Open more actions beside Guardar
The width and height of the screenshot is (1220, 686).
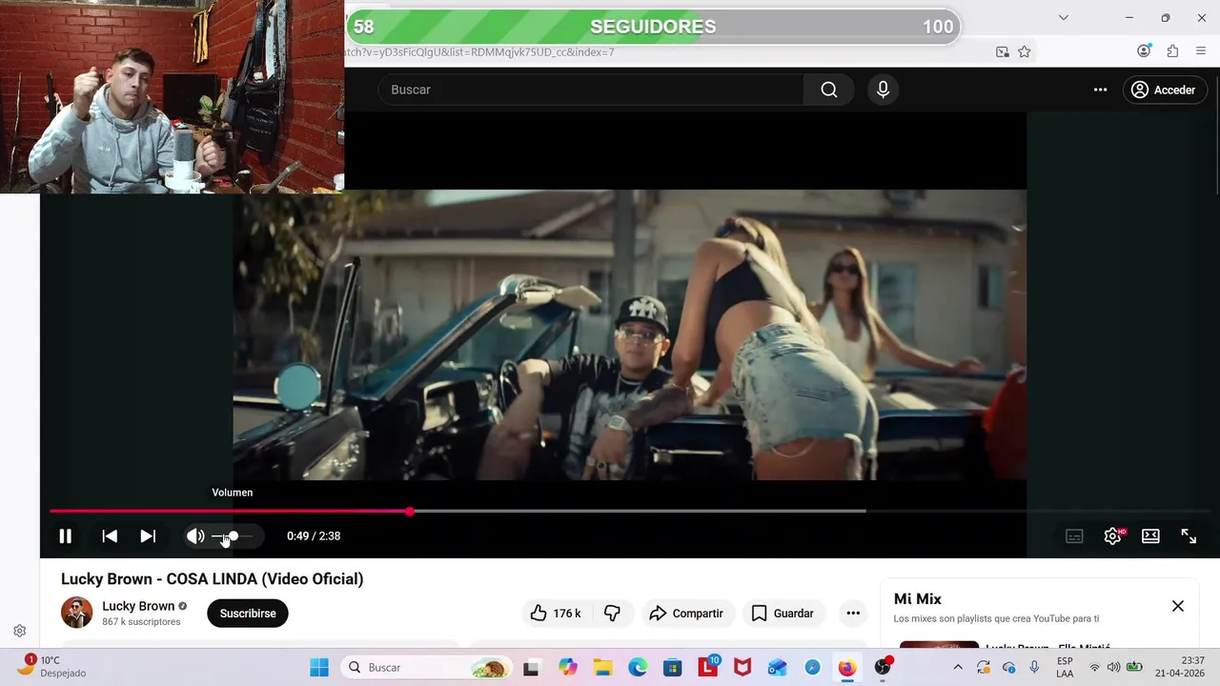(853, 614)
